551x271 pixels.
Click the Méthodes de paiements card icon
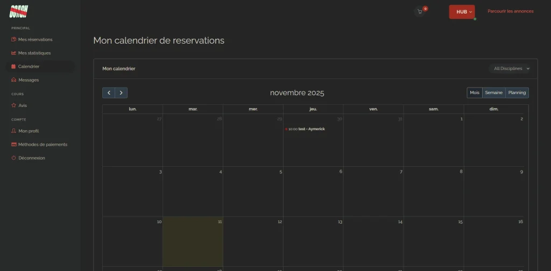13,144
